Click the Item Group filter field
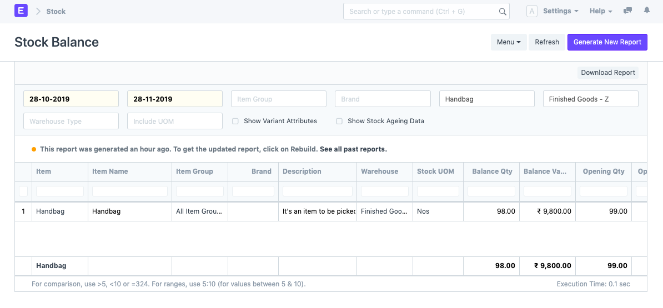 tap(278, 99)
